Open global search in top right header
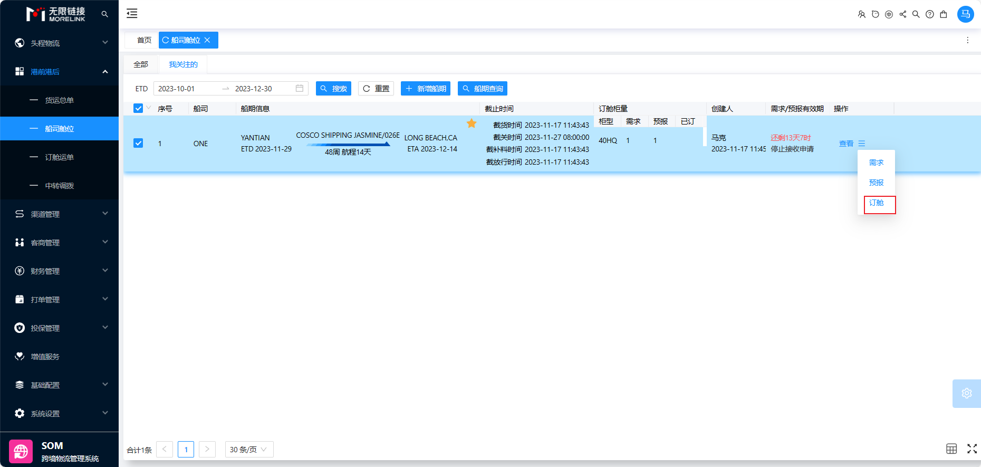The height and width of the screenshot is (467, 981). (916, 14)
